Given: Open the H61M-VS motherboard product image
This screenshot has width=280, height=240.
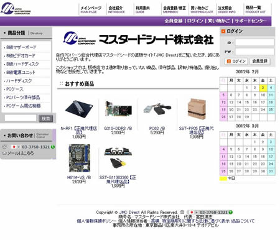Looking at the screenshot, I should [79, 158].
